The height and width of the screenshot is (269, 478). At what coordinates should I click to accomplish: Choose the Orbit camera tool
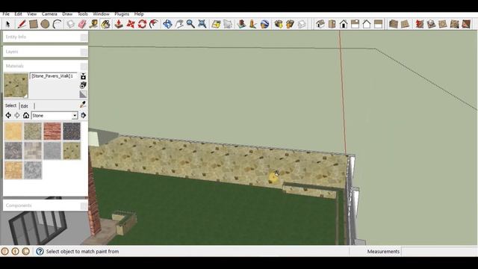tap(167, 24)
